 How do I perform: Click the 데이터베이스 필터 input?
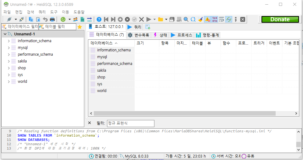20,27
